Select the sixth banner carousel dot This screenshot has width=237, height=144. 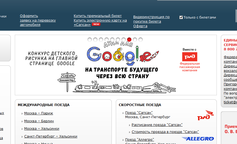tap(118, 40)
